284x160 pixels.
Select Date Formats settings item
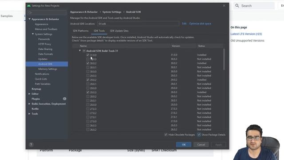[x=45, y=54]
